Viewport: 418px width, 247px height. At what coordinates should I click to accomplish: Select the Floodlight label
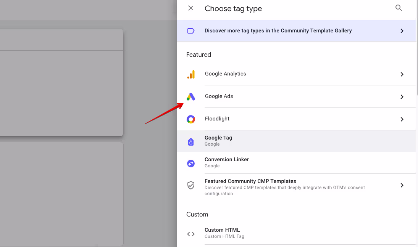tap(217, 119)
